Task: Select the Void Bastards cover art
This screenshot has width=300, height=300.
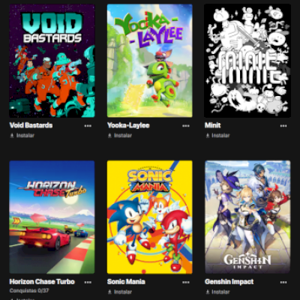Action: [x=52, y=61]
